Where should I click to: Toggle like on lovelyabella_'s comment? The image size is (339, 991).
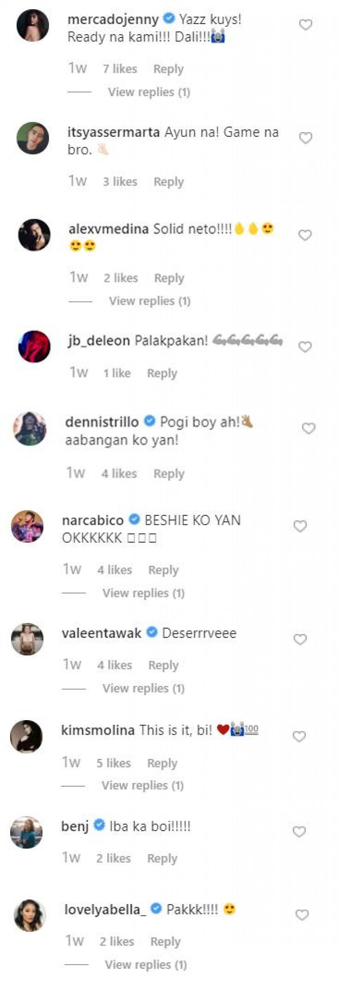[x=302, y=915]
